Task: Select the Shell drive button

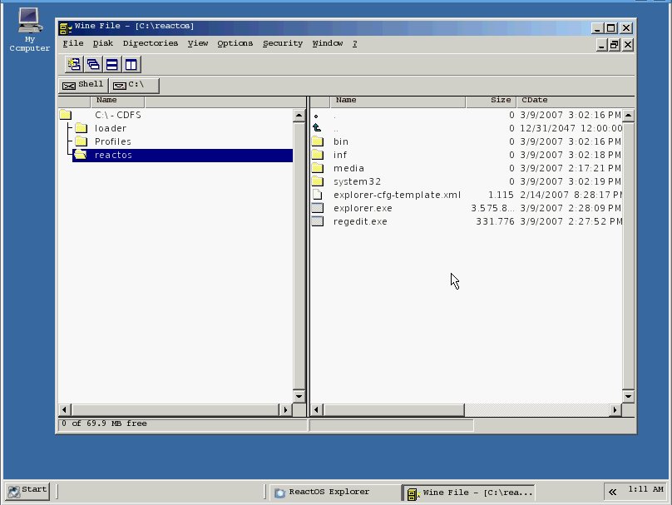Action: coord(83,85)
